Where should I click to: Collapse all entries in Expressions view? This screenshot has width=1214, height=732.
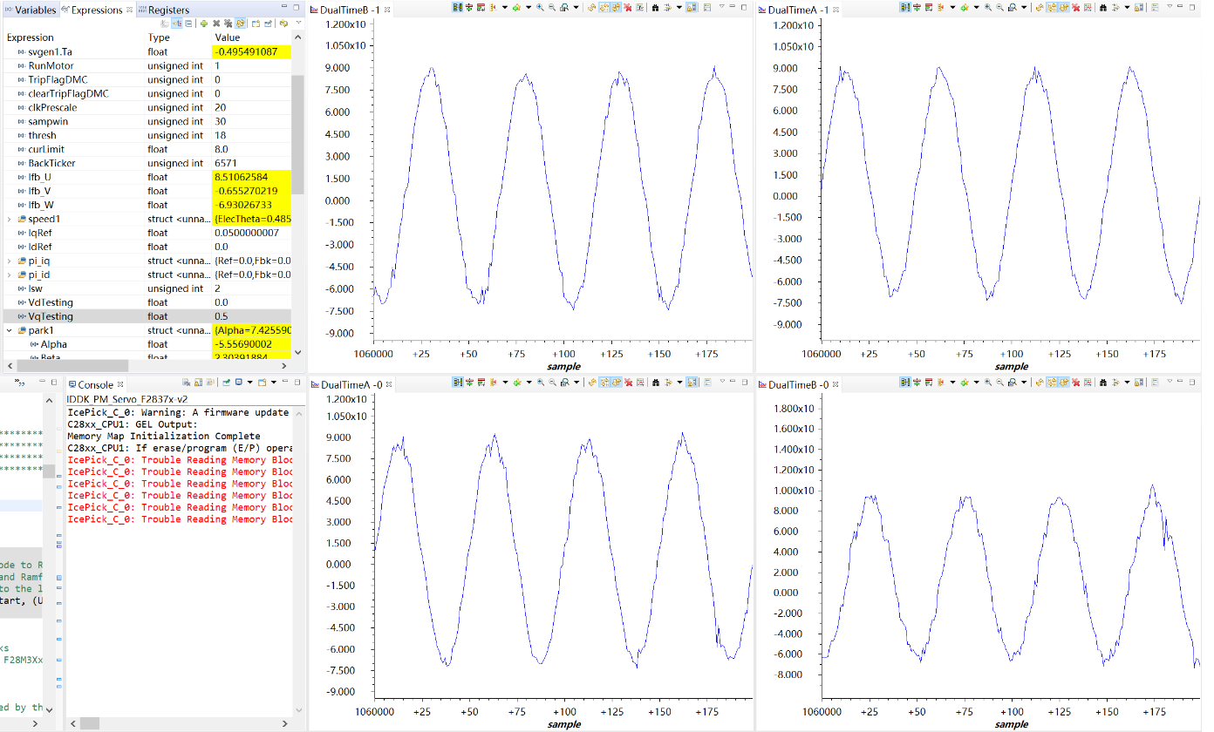point(189,24)
